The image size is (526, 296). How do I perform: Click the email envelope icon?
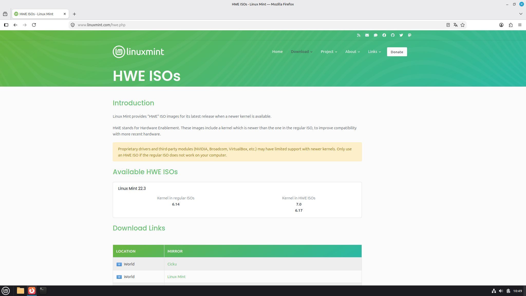click(367, 35)
